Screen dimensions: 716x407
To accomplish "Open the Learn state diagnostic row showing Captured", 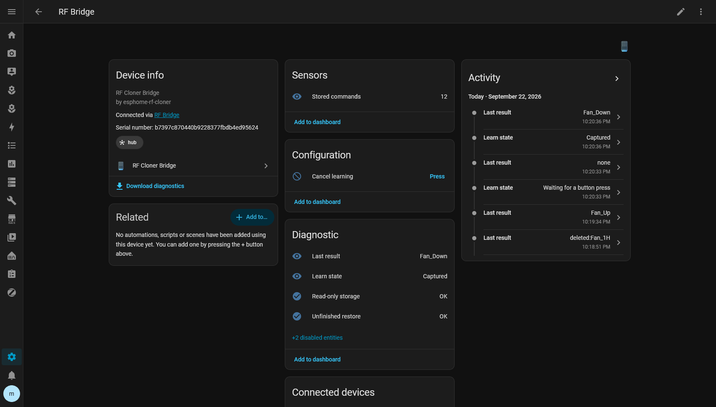I will coord(370,276).
